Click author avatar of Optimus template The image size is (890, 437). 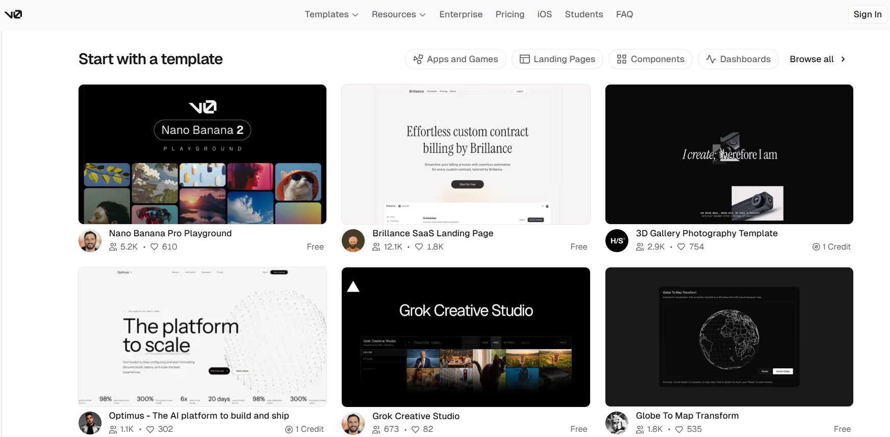pyautogui.click(x=90, y=423)
